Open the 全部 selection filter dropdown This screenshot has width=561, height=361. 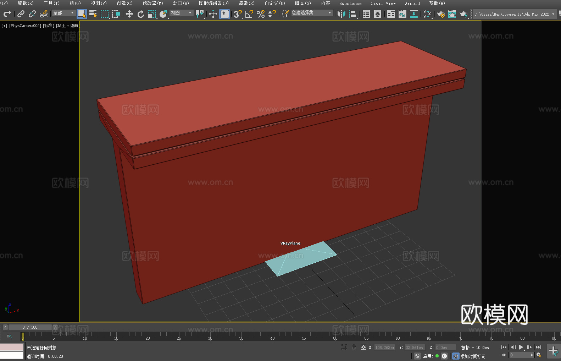click(x=63, y=13)
